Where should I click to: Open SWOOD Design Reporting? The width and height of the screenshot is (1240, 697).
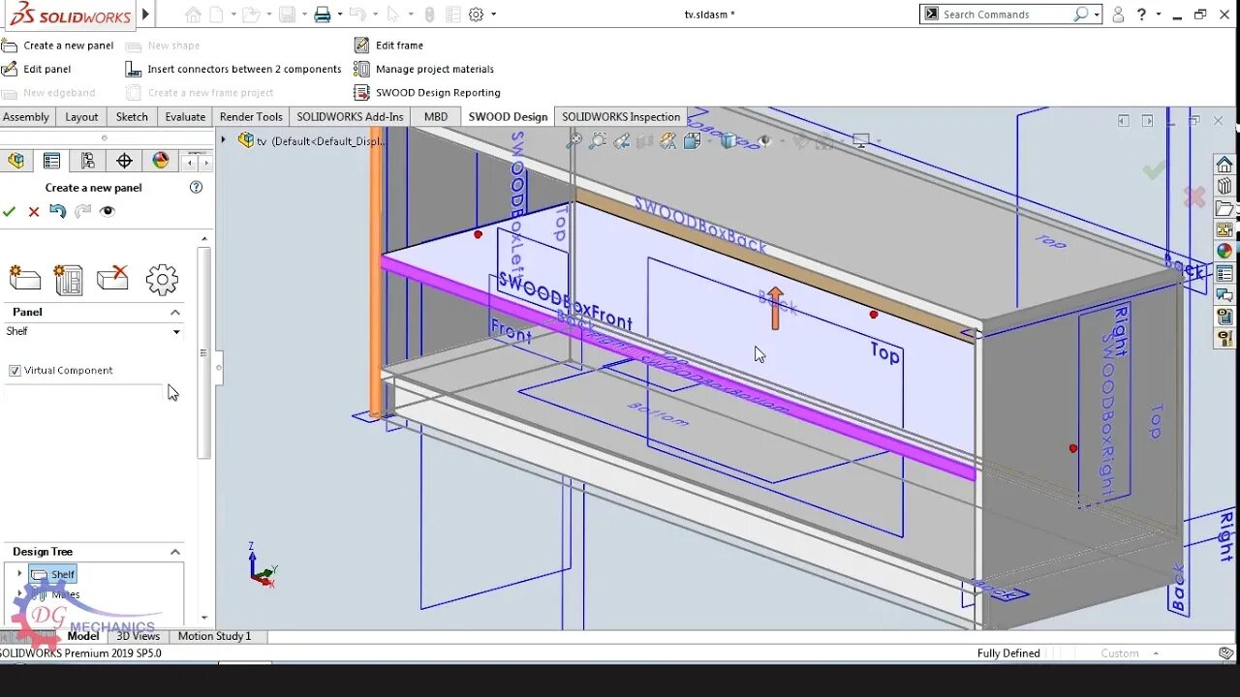360,92
